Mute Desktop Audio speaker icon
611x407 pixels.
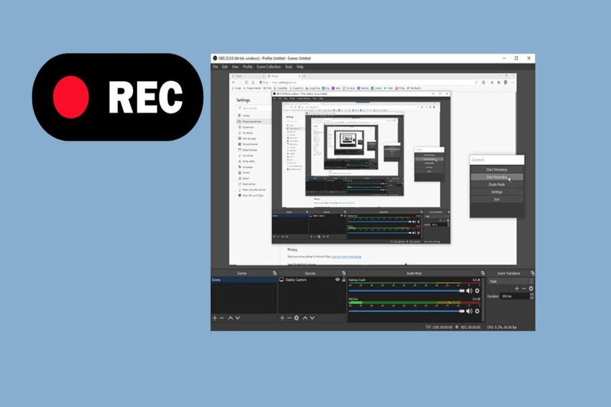pos(469,290)
